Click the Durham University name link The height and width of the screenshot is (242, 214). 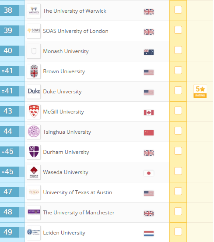pos(66,152)
